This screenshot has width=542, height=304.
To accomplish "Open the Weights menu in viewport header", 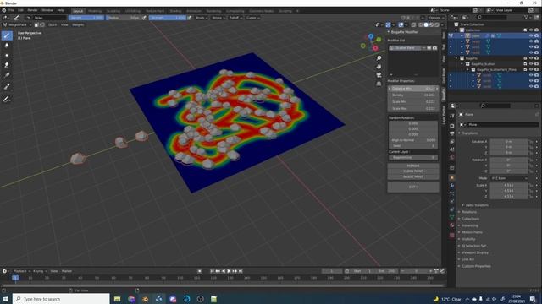I will [78, 24].
